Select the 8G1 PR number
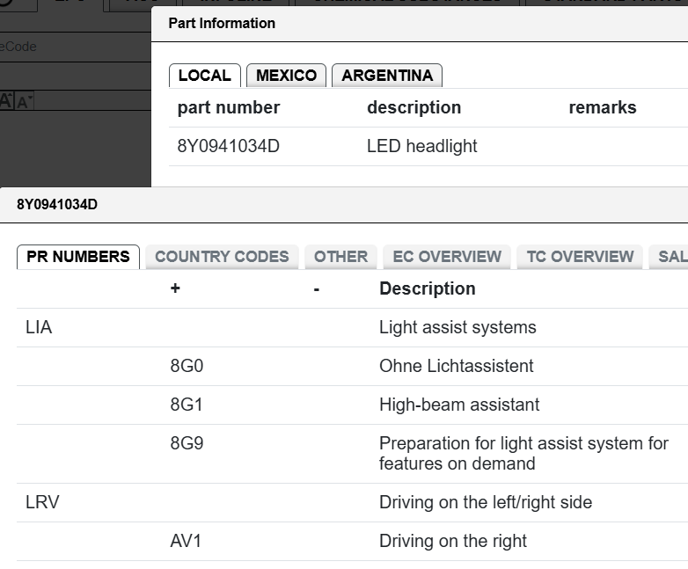This screenshot has width=688, height=569. click(x=187, y=405)
